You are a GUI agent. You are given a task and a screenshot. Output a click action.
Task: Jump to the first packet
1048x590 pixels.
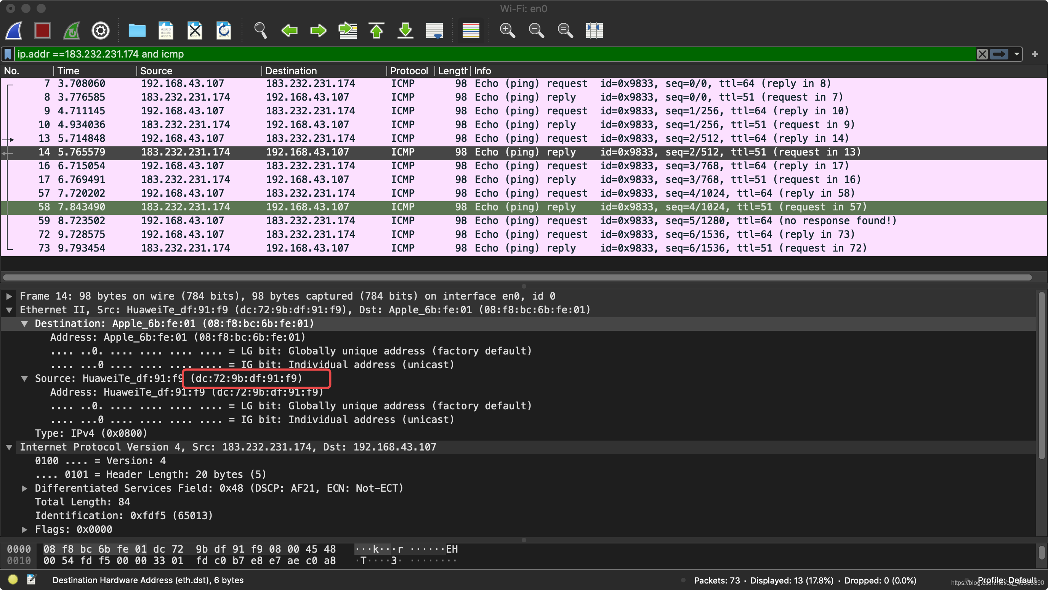coord(377,30)
